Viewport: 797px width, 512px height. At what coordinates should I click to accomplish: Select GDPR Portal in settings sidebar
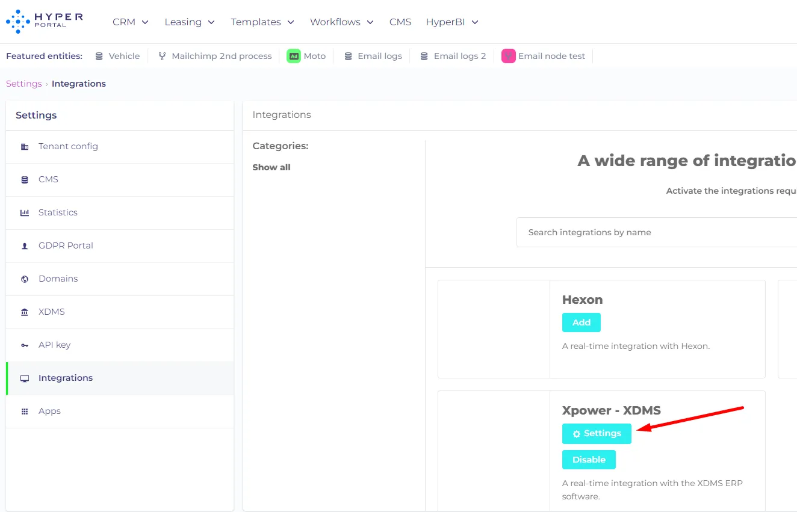120,246
